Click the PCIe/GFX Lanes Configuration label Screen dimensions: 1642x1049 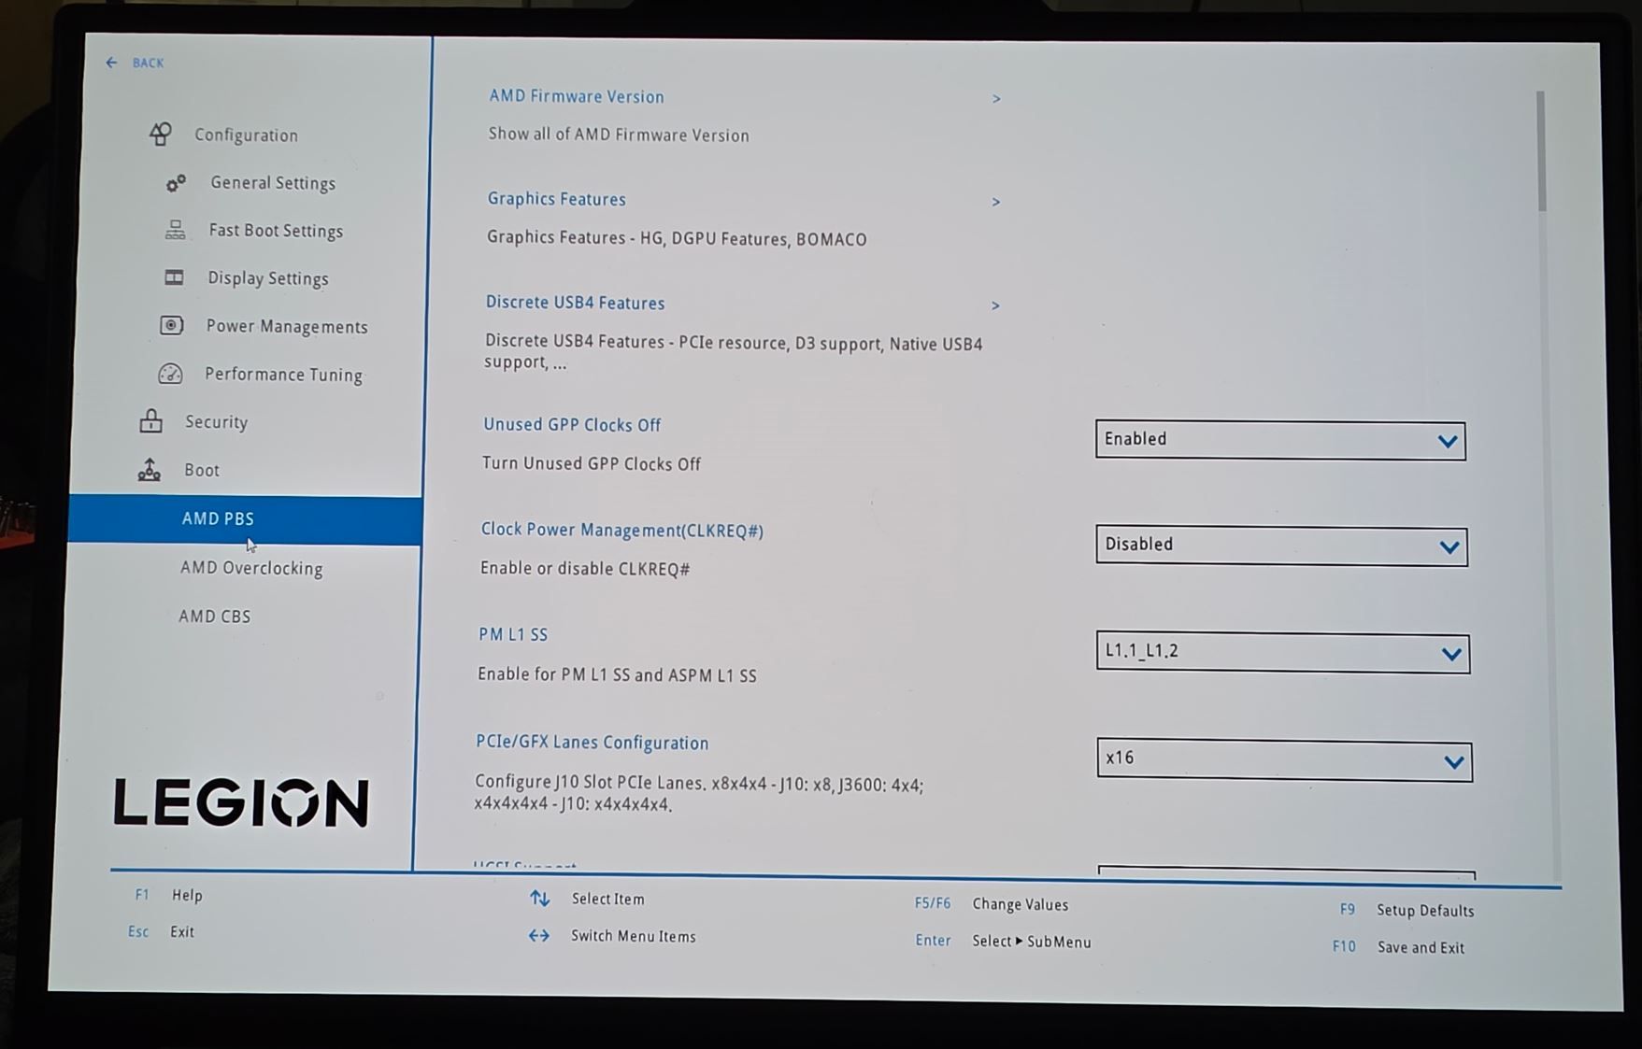coord(593,743)
